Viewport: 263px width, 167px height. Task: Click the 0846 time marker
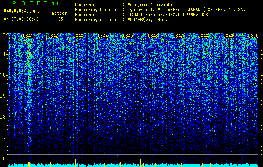point(153,36)
